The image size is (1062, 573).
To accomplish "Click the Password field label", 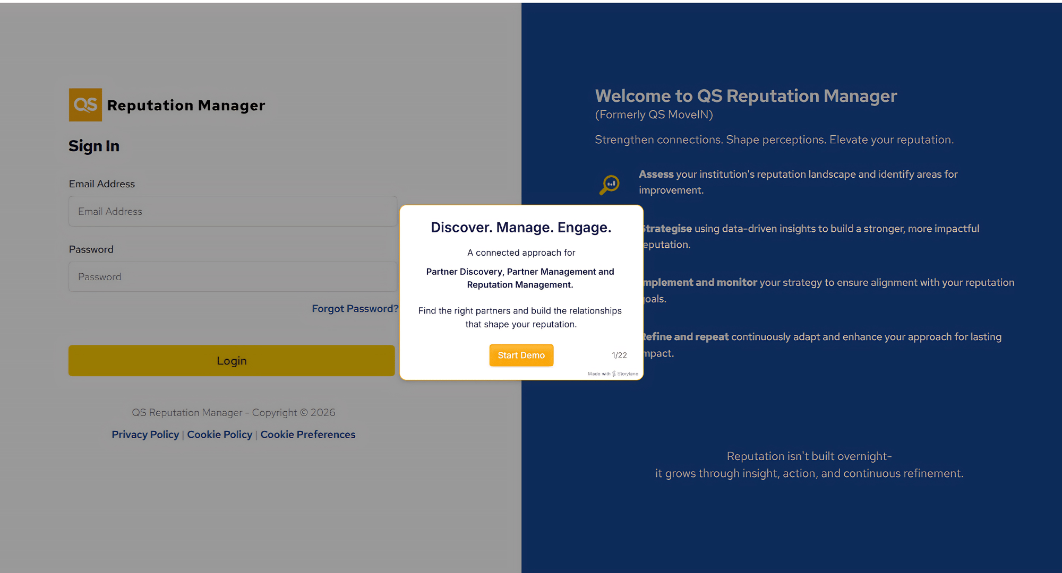I will pos(91,249).
